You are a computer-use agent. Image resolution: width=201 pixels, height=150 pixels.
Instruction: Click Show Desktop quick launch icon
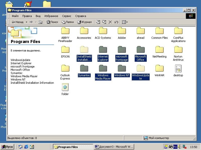32,147
